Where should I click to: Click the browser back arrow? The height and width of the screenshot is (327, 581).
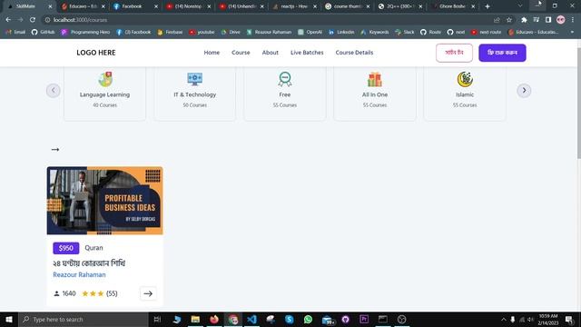[x=8, y=20]
